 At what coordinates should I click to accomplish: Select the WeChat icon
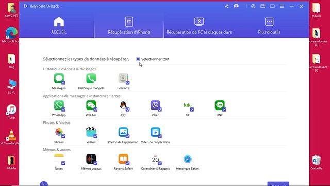click(x=91, y=105)
